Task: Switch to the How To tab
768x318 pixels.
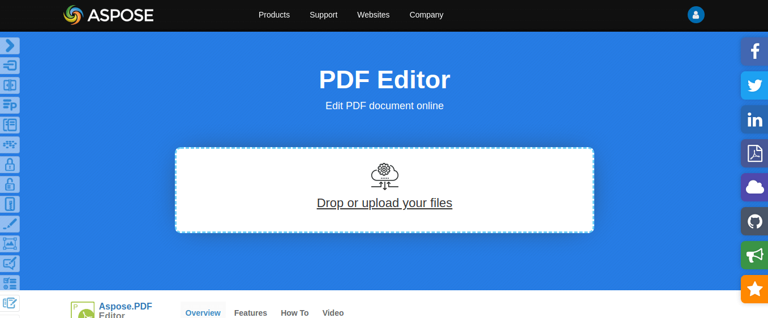Action: click(x=295, y=312)
